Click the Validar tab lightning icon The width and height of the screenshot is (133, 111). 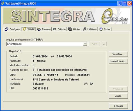pyautogui.click(x=24, y=29)
